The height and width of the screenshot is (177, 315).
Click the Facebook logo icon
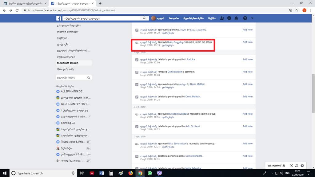59,18
